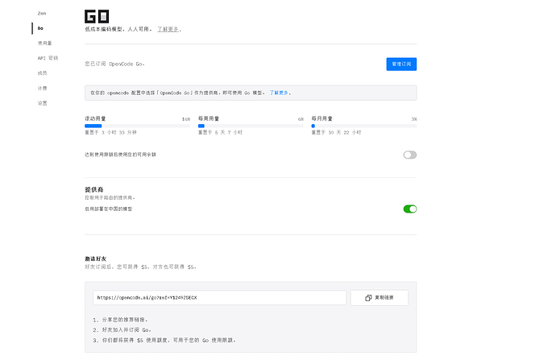The image size is (556, 360).
Task: Click the 您已订阅 OpenCode Go text
Action: (x=114, y=64)
